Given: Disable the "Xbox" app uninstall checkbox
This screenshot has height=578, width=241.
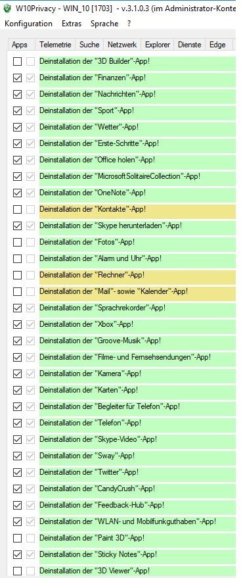Looking at the screenshot, I should (x=17, y=324).
